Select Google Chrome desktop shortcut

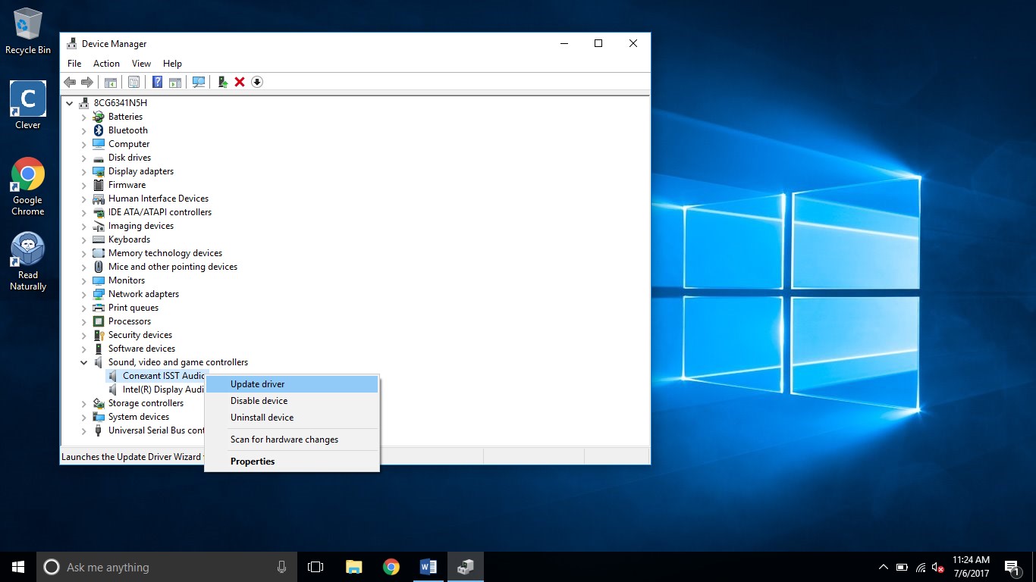pyautogui.click(x=28, y=186)
